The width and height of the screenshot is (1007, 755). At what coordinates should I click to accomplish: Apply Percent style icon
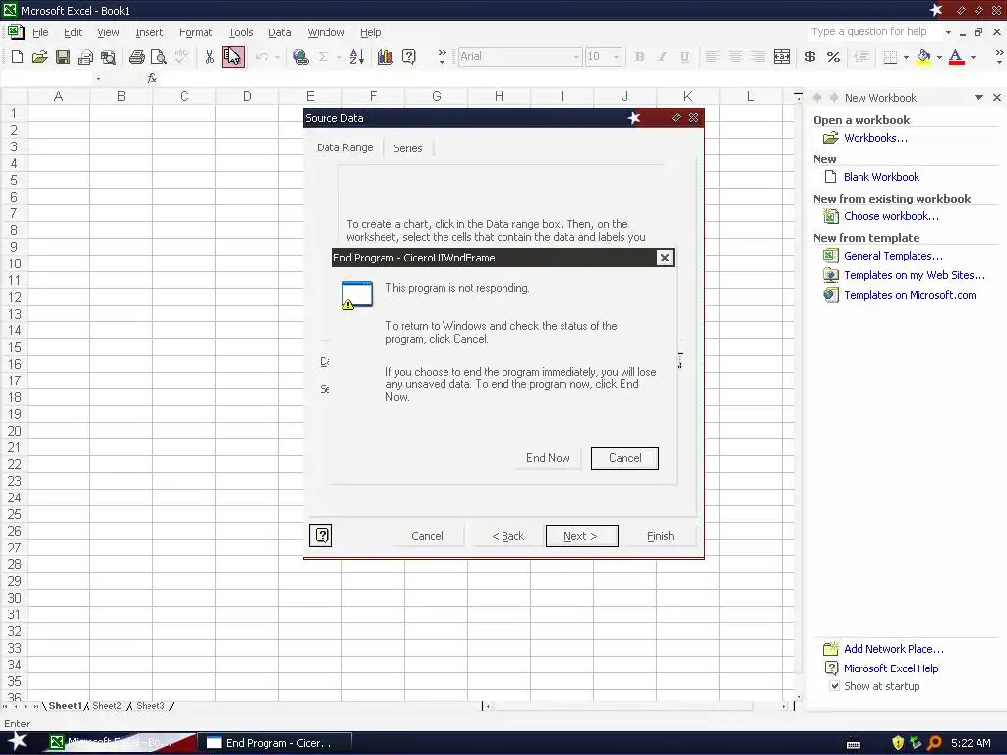pos(834,57)
